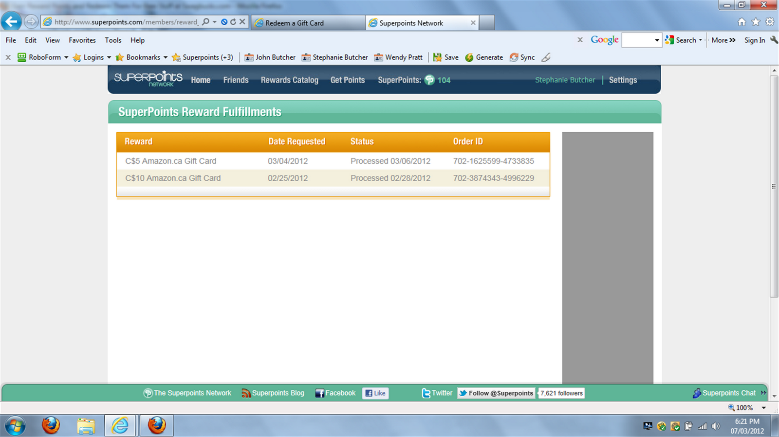Screen dimensions: 779x437
Task: Open browser Tools gear icon
Action: 770,22
